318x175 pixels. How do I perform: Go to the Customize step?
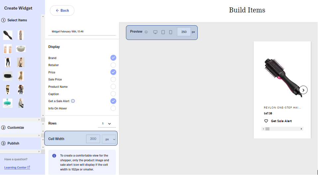[x=16, y=127]
